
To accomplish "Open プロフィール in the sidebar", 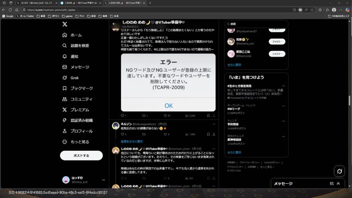I will 78,131.
